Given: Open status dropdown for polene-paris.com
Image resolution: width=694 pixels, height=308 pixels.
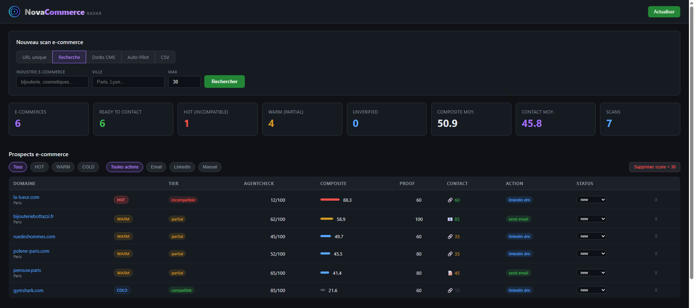Looking at the screenshot, I should coord(591,254).
